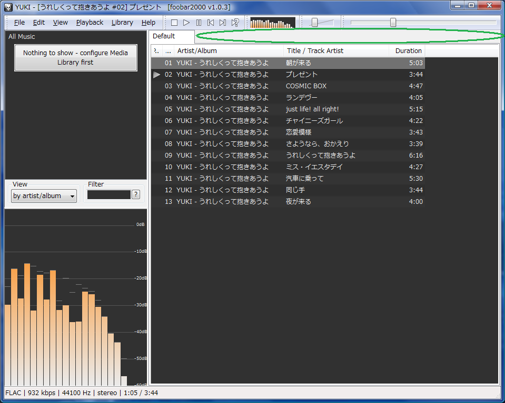Select track 'just life! all right!'

[x=288, y=109]
